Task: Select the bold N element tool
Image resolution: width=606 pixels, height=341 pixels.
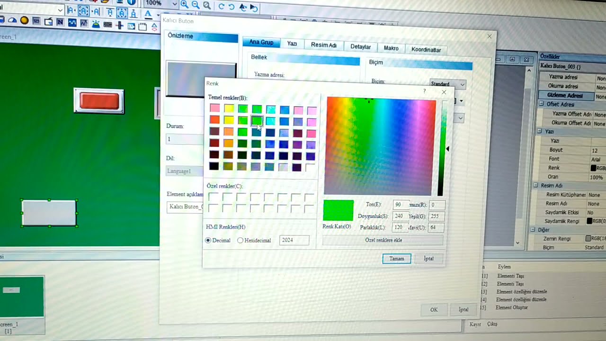Action: (x=60, y=22)
